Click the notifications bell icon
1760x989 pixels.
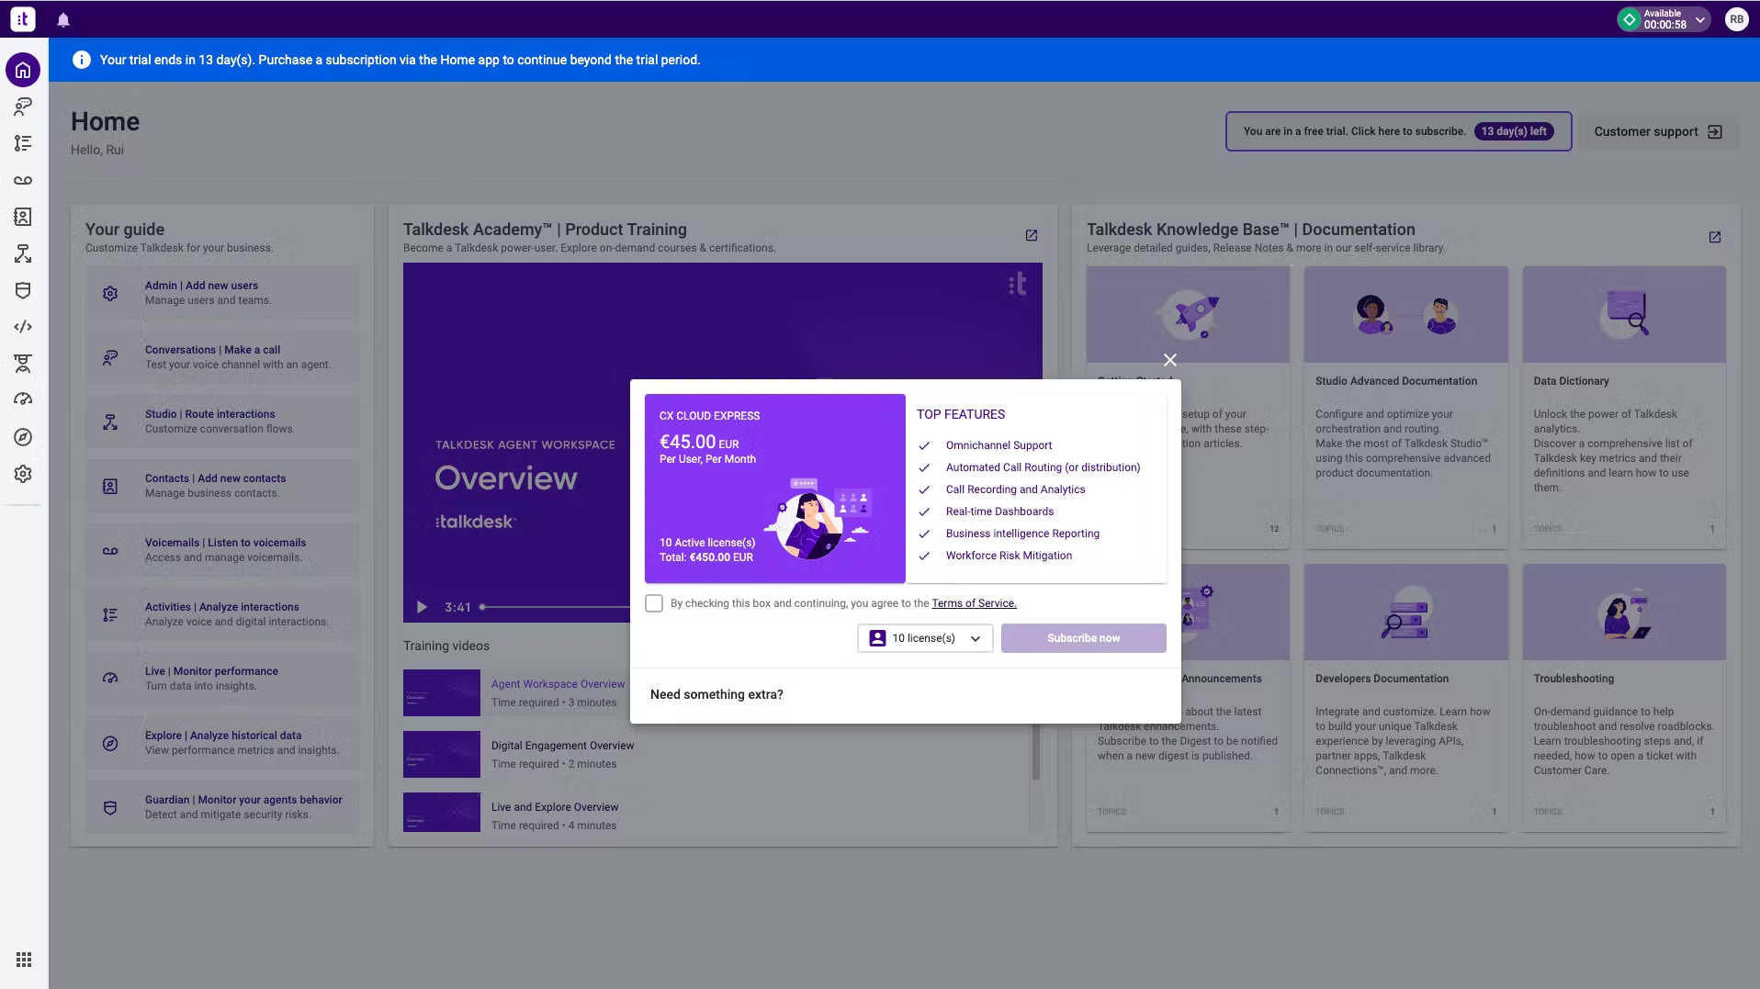(x=63, y=19)
